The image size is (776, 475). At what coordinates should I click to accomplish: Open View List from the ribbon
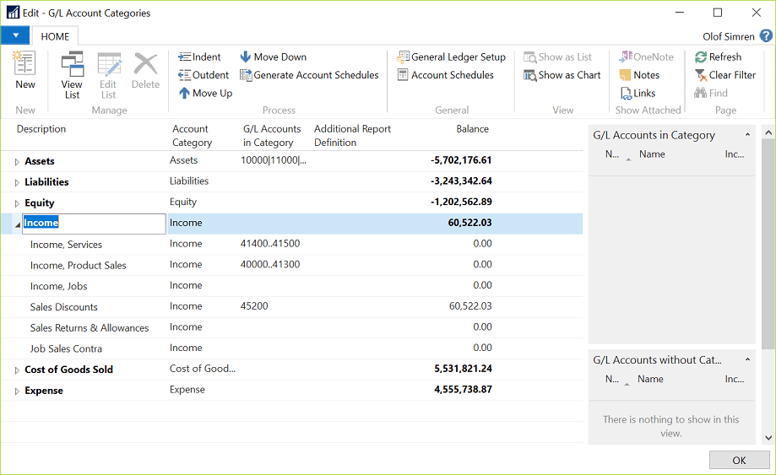tap(72, 74)
